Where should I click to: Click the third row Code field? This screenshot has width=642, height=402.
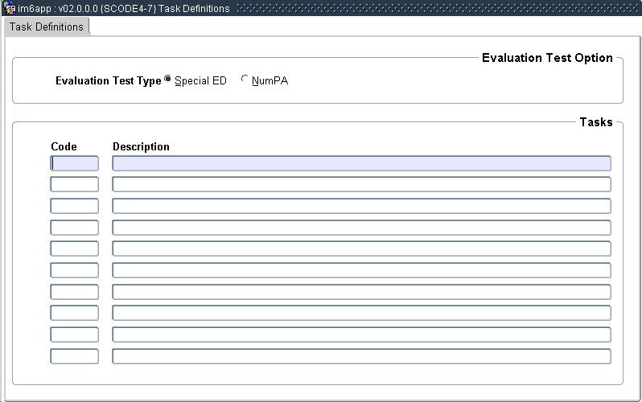pyautogui.click(x=75, y=206)
